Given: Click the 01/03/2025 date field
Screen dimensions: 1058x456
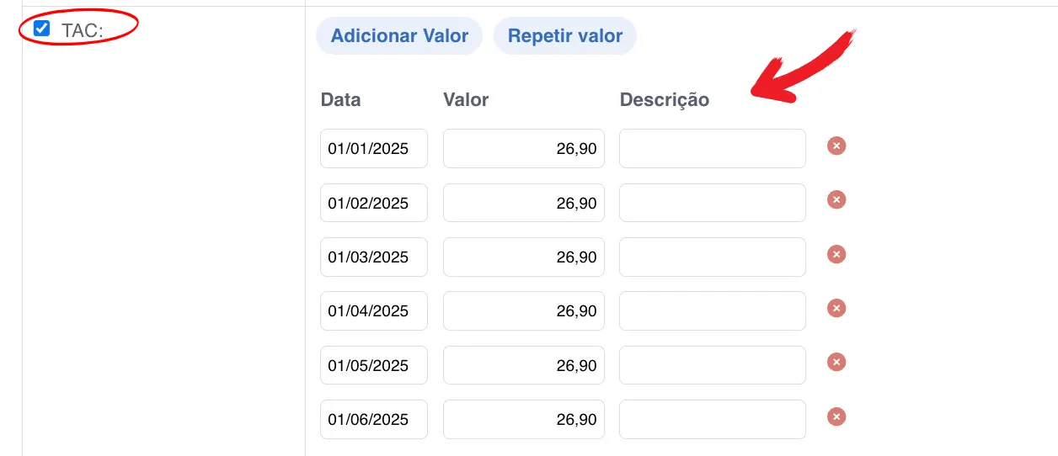Looking at the screenshot, I should (374, 257).
